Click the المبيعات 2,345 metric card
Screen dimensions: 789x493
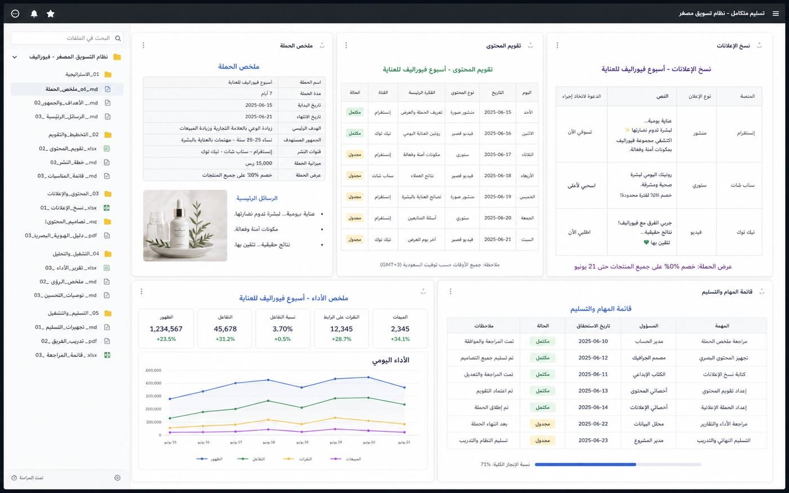pos(400,328)
